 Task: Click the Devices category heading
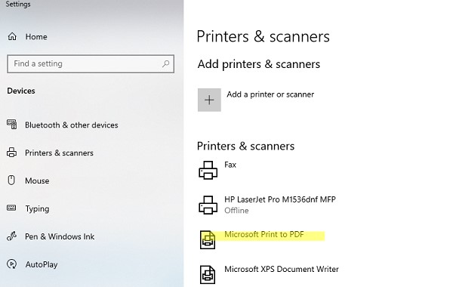[21, 91]
